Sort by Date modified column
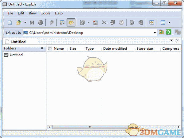Image resolution: width=184 pixels, height=138 pixels. [115, 48]
